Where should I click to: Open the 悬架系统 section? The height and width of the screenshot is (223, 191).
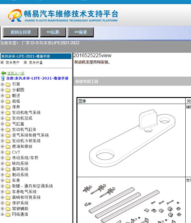pyautogui.click(x=20, y=169)
